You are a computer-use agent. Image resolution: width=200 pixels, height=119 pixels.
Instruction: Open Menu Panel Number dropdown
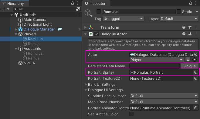coord(164,102)
